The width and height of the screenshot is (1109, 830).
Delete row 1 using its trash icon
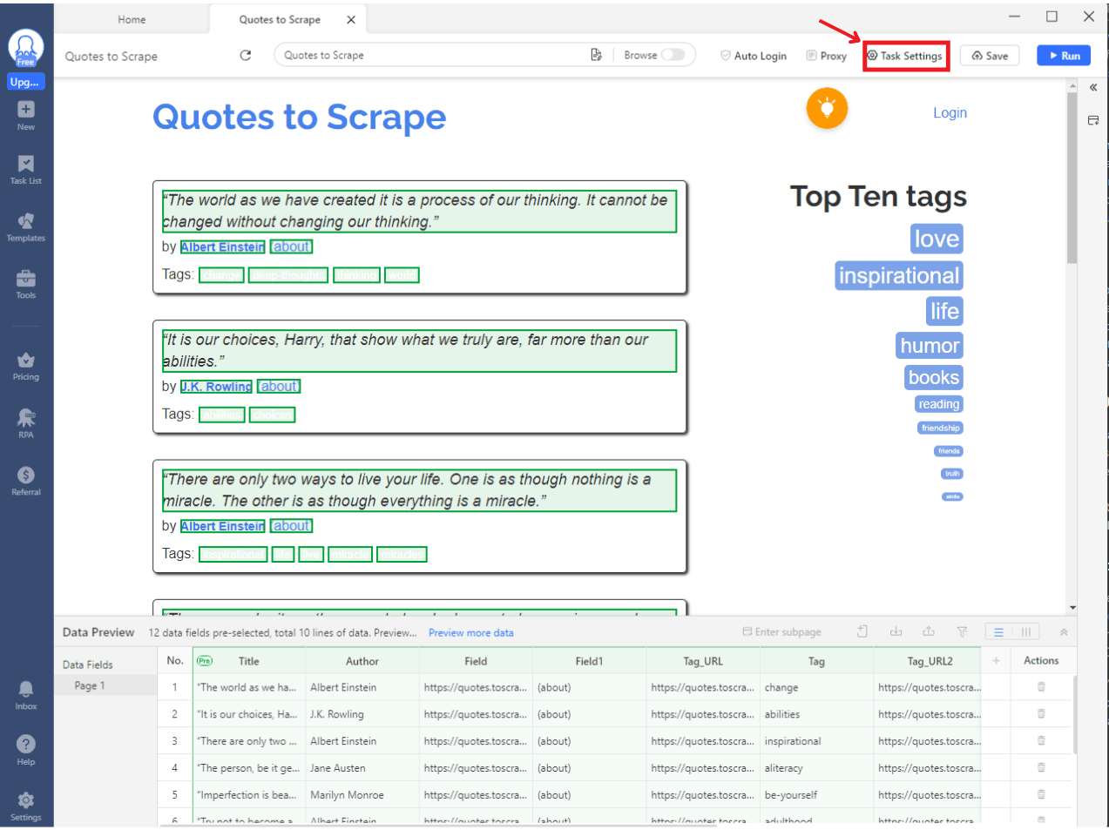click(x=1041, y=687)
